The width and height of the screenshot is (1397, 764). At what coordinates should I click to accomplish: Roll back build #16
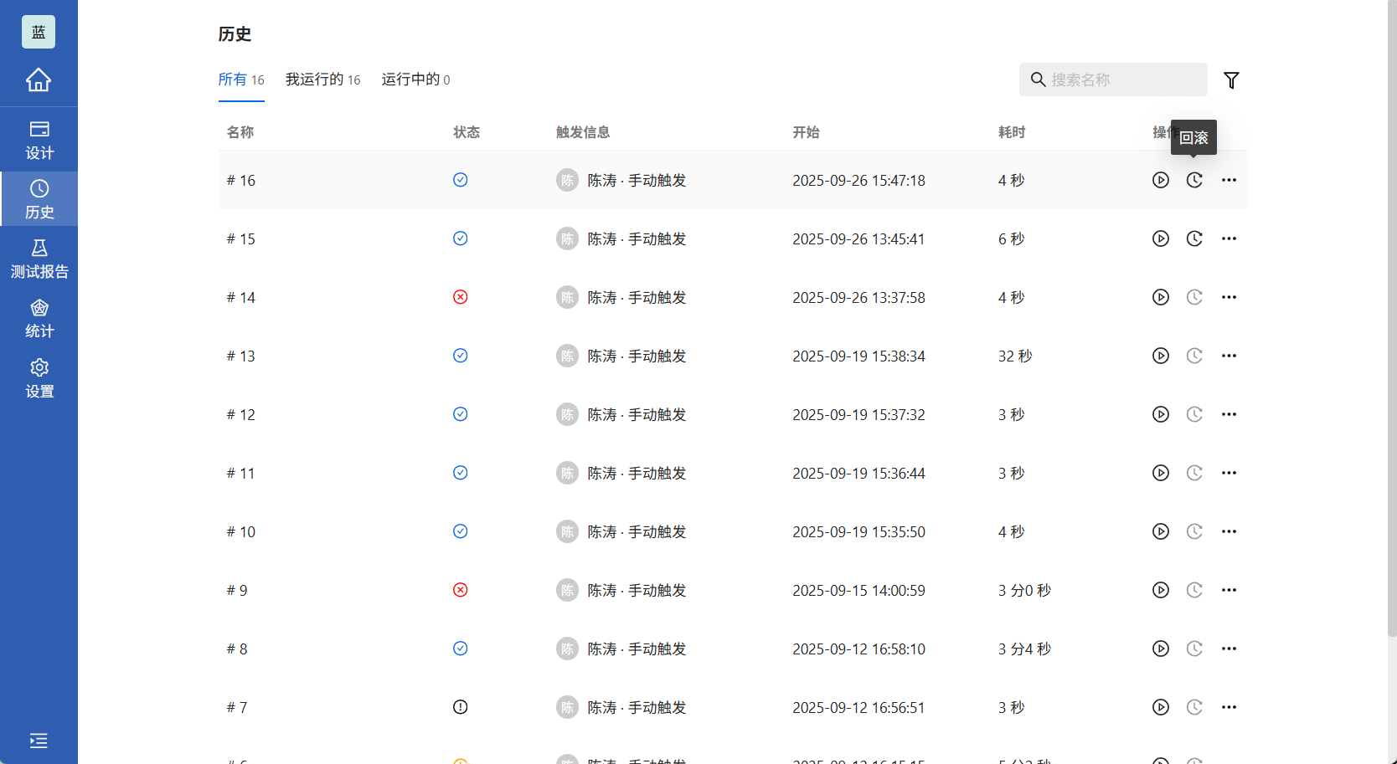1194,180
